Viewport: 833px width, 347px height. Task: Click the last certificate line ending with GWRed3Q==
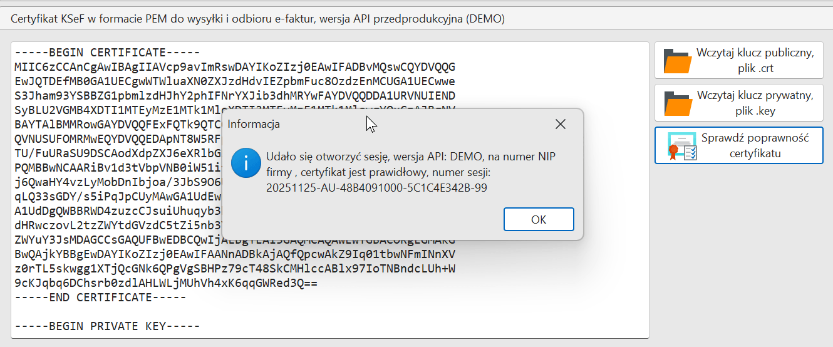tap(166, 283)
